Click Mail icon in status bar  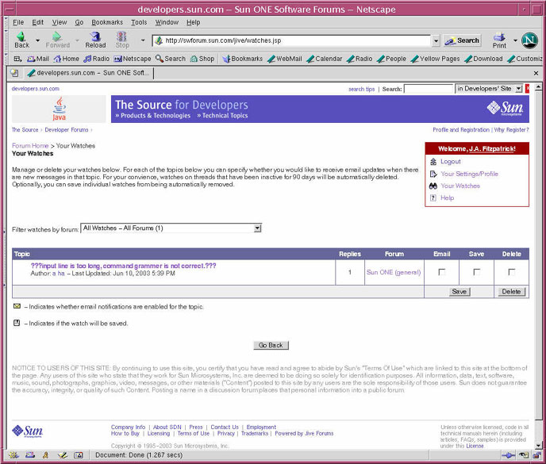(30, 455)
